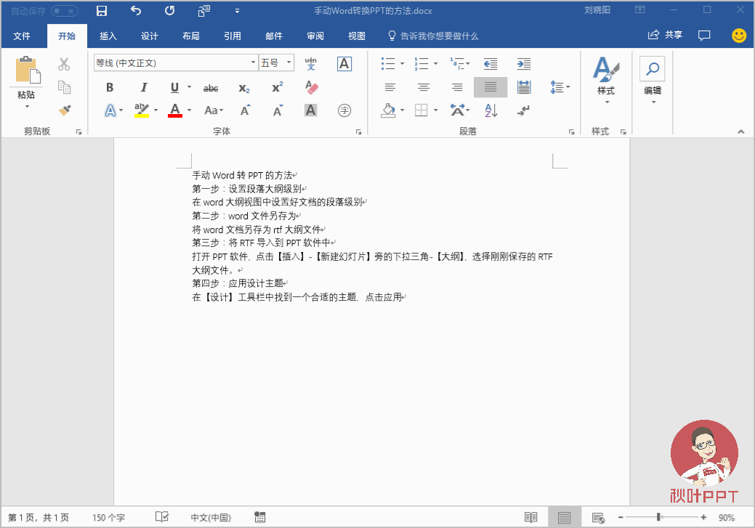Toggle Italic formatting

coord(143,88)
